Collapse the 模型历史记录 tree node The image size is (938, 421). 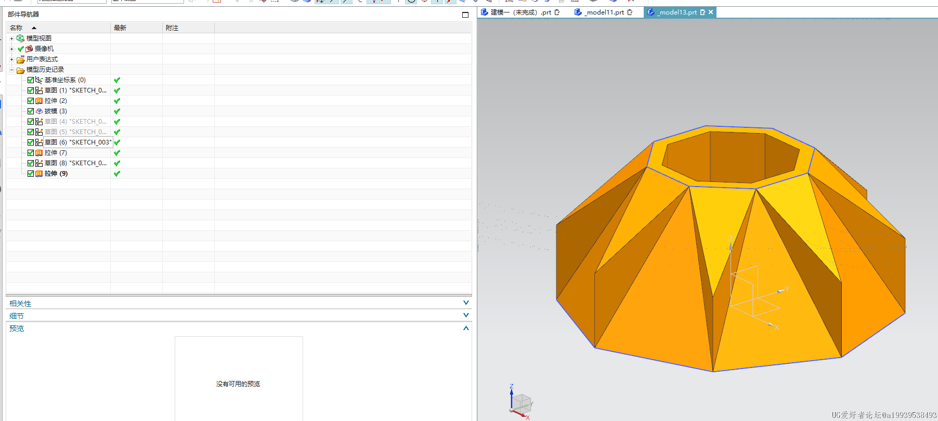tap(11, 70)
